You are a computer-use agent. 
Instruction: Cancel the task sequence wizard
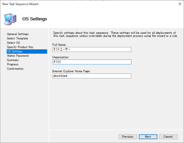(168, 137)
